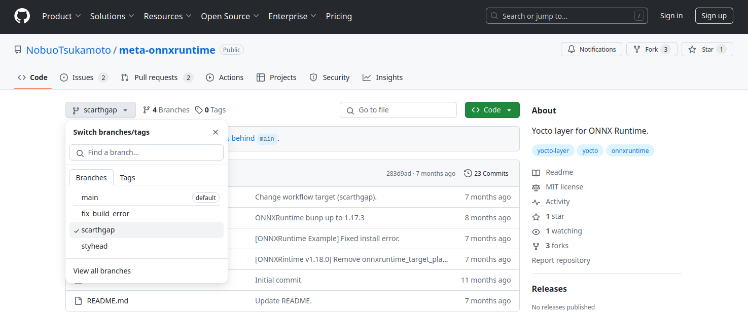Fork the repository via Fork button

point(652,49)
